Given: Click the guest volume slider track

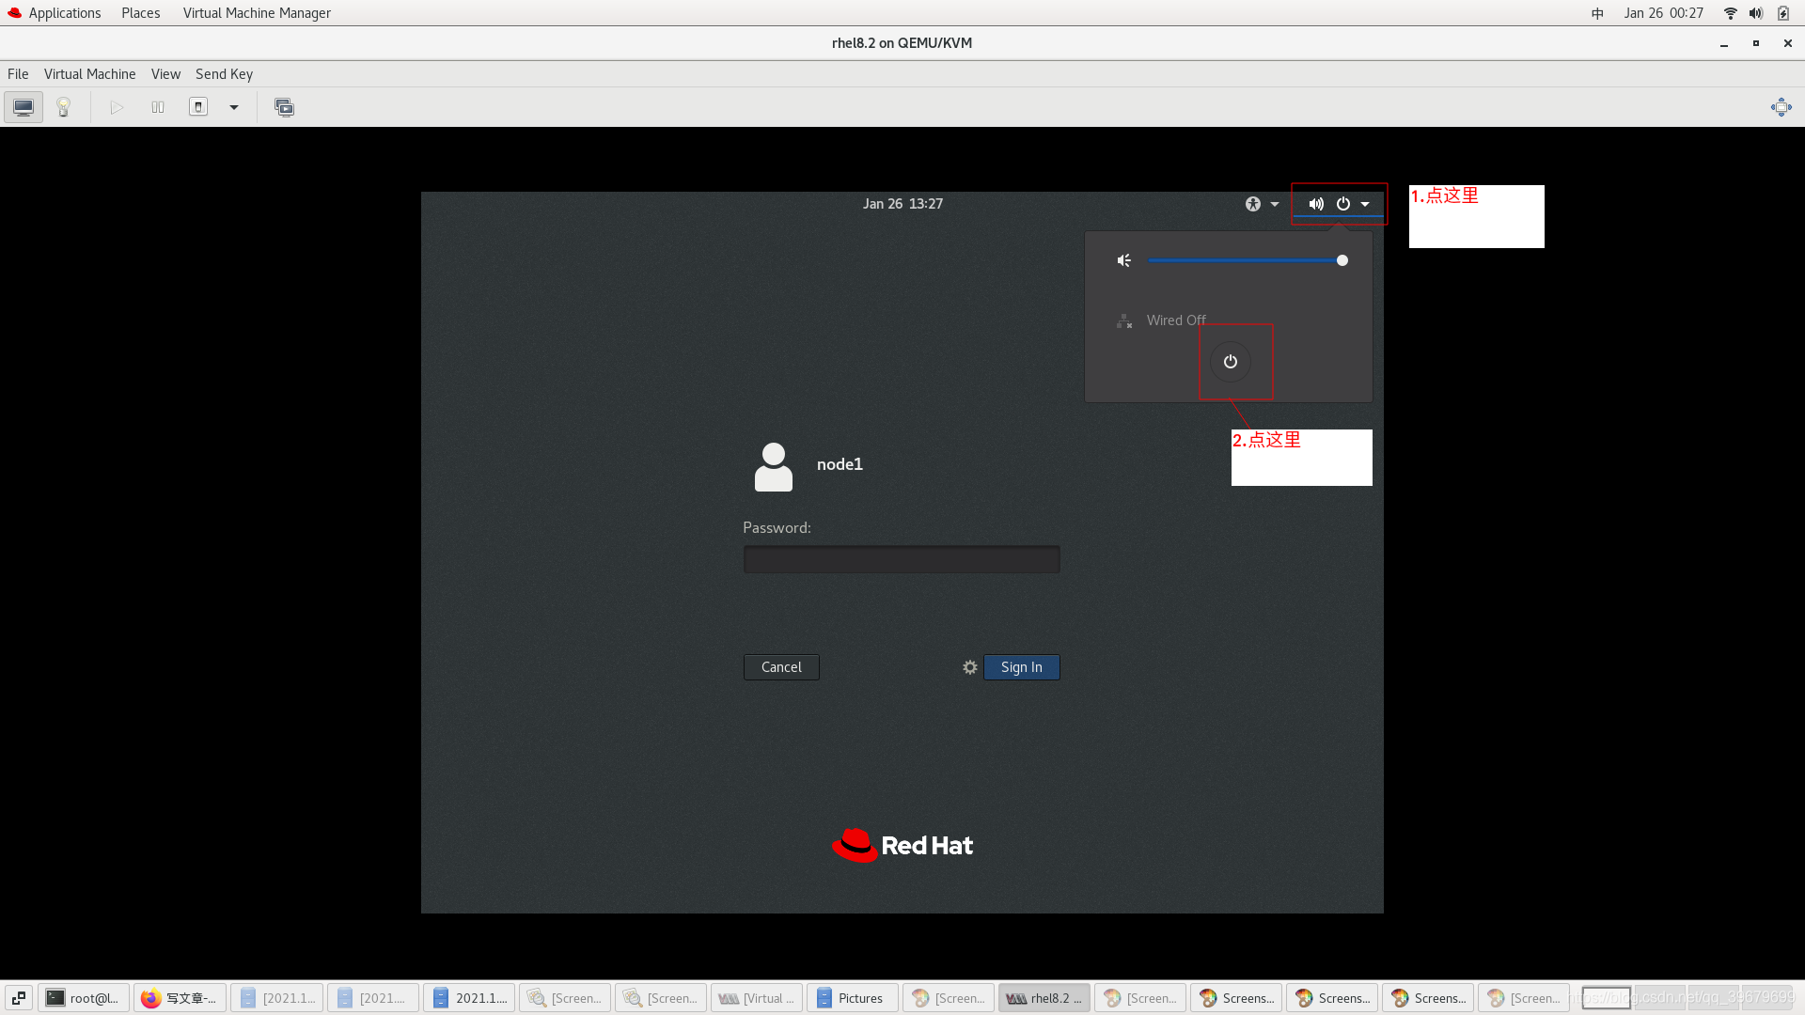Looking at the screenshot, I should (x=1241, y=260).
